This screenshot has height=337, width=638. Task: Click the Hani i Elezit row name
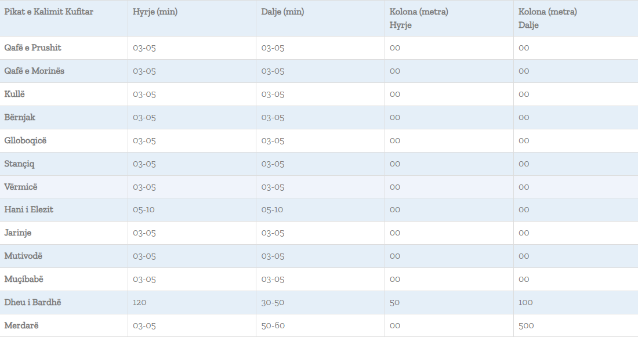click(28, 209)
